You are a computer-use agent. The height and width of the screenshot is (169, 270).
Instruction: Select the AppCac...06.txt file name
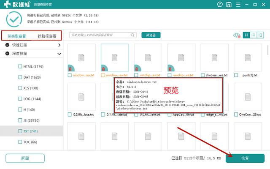coord(184,114)
